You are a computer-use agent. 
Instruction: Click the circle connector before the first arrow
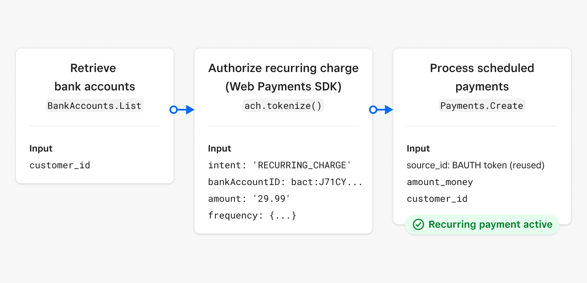click(x=174, y=110)
